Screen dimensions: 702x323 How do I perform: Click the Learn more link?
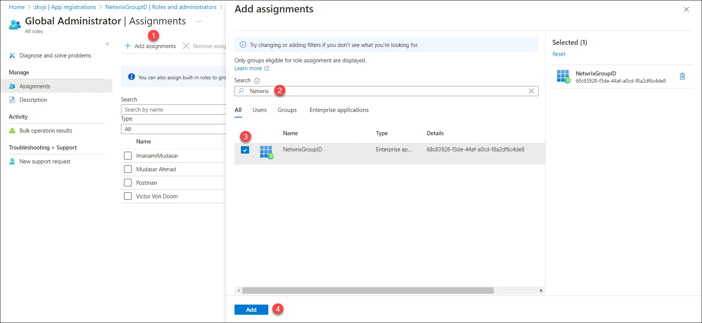248,68
